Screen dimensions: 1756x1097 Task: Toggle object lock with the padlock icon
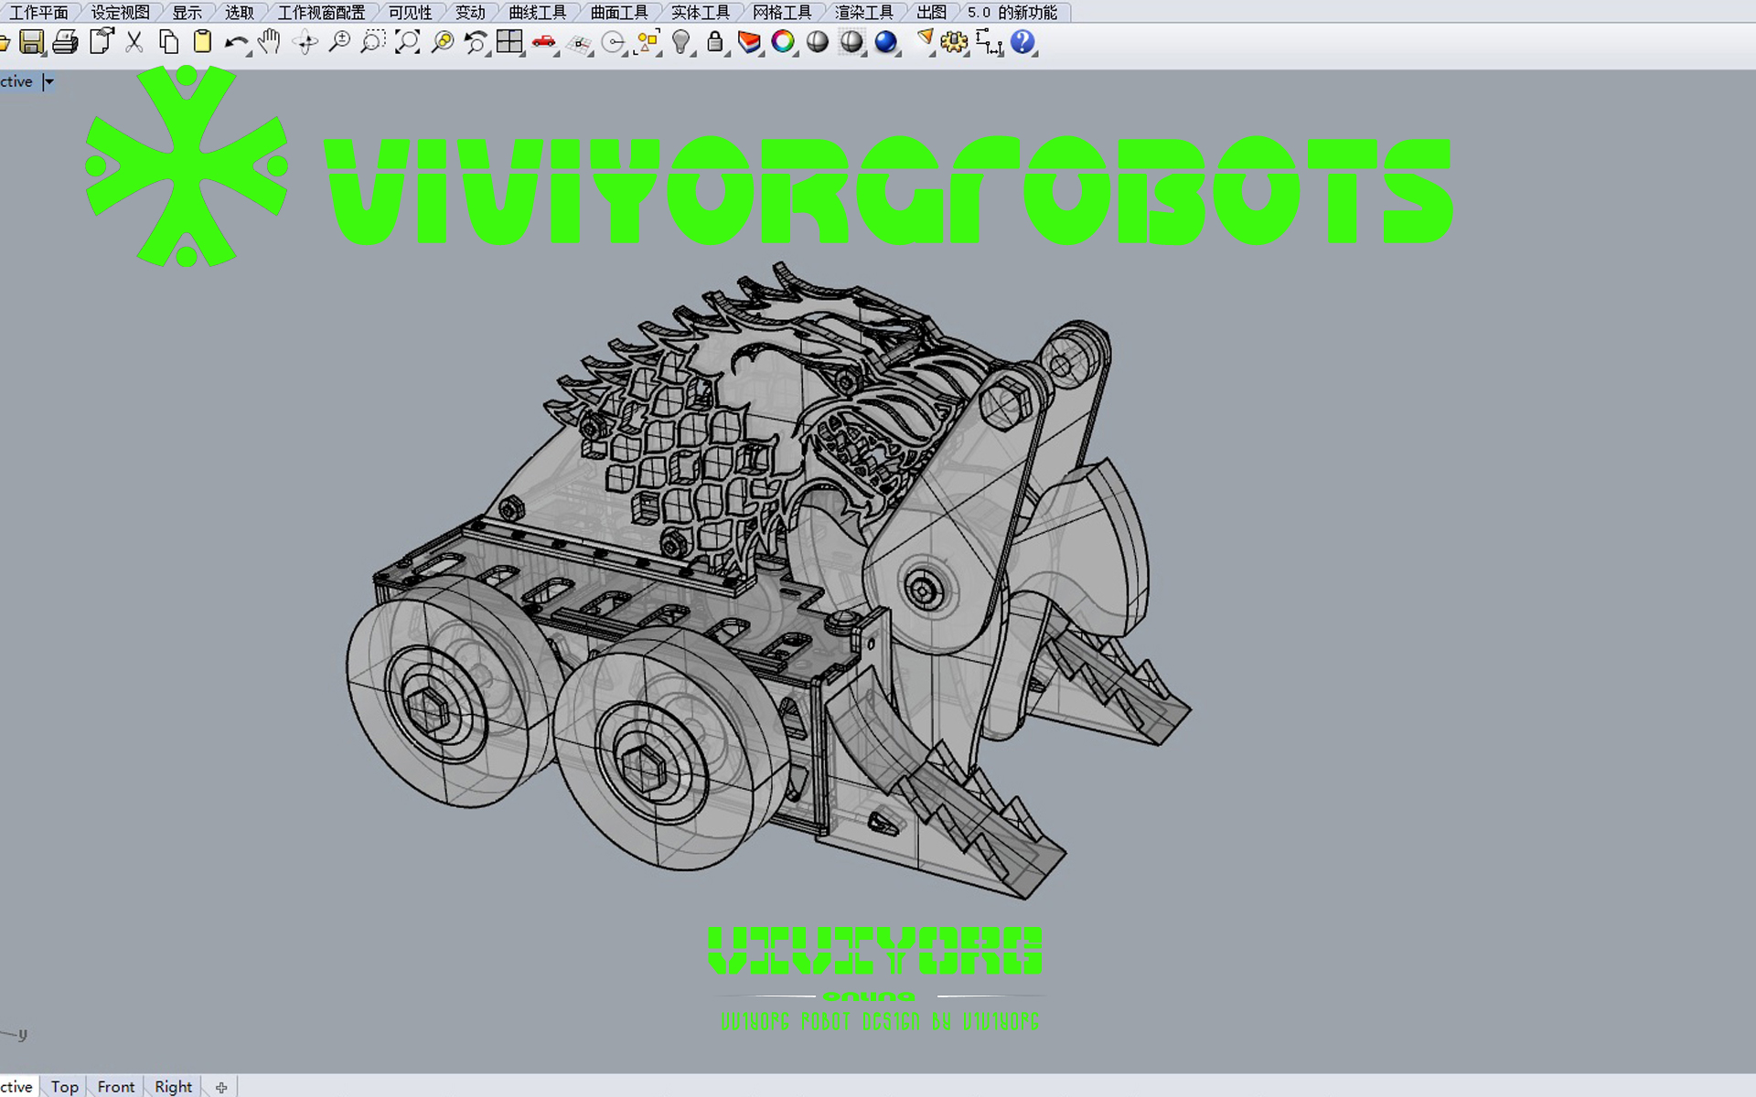tap(714, 42)
